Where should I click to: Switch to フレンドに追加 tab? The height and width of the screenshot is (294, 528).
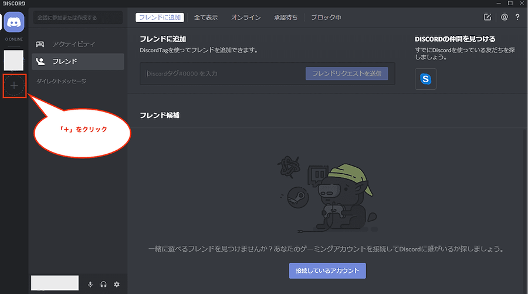point(160,18)
